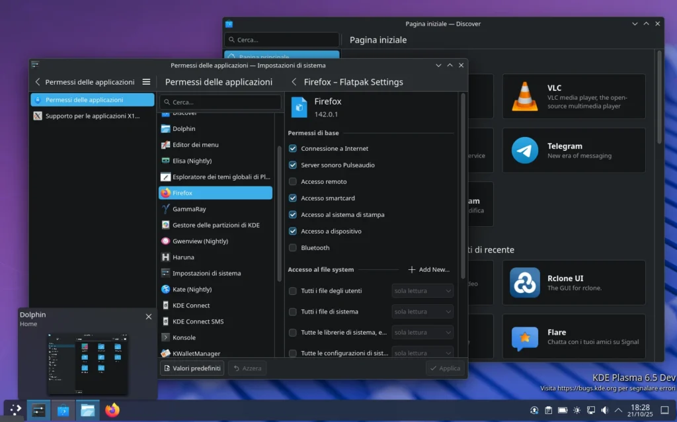This screenshot has height=422, width=677.
Task: Open the sidebar hamburger menu
Action: click(145, 82)
